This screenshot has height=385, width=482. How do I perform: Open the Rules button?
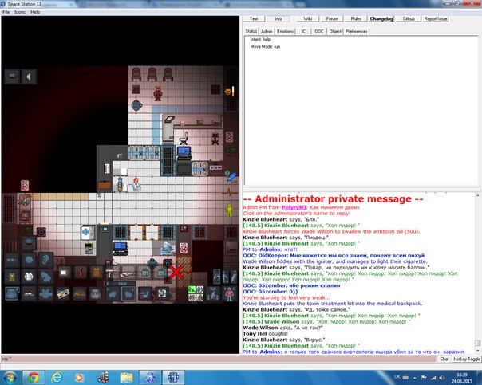pyautogui.click(x=356, y=18)
